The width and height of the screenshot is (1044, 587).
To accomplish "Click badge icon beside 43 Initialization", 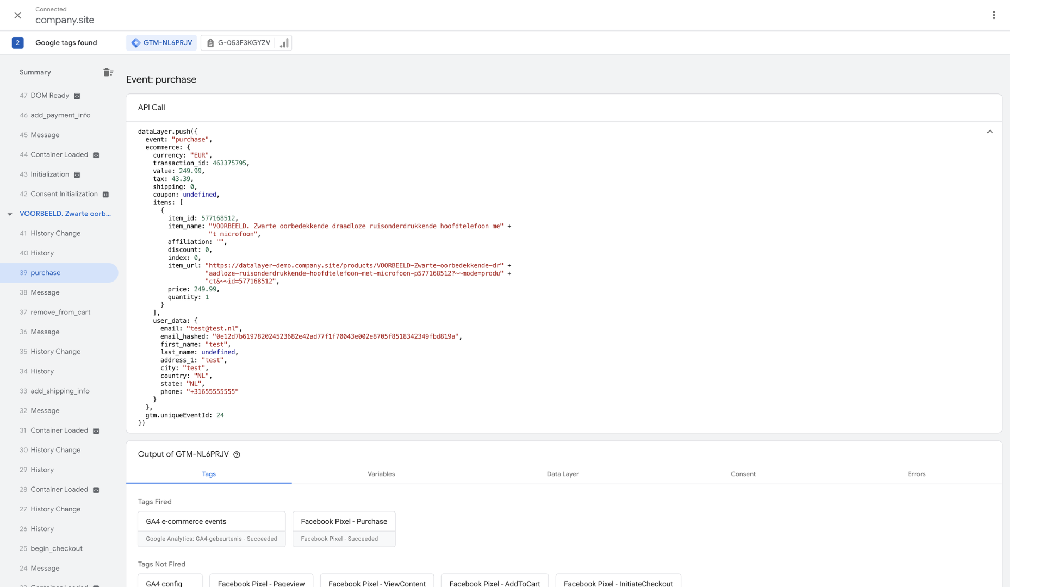I will tap(77, 175).
